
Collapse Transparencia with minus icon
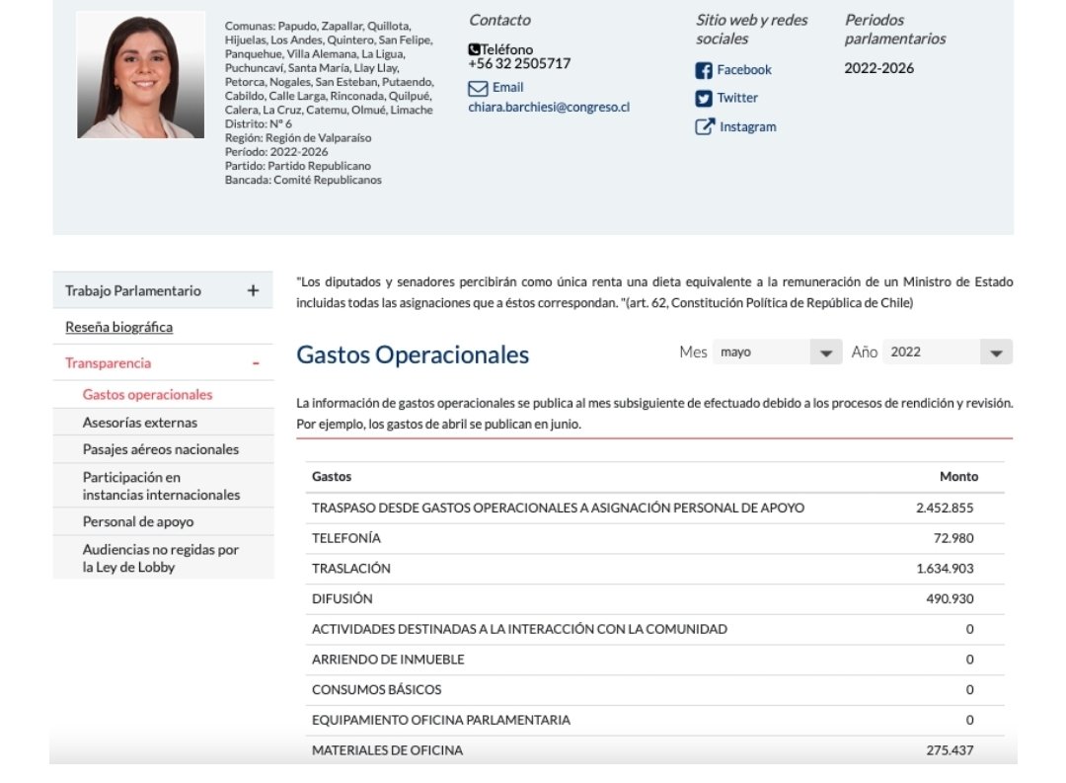(256, 363)
